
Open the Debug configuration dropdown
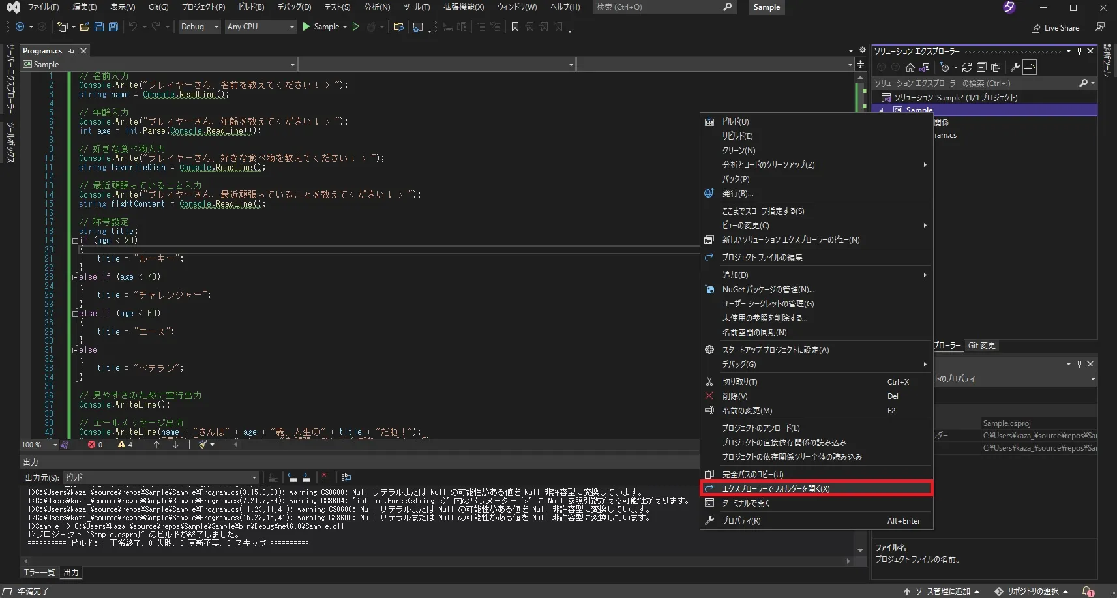pyautogui.click(x=200, y=27)
